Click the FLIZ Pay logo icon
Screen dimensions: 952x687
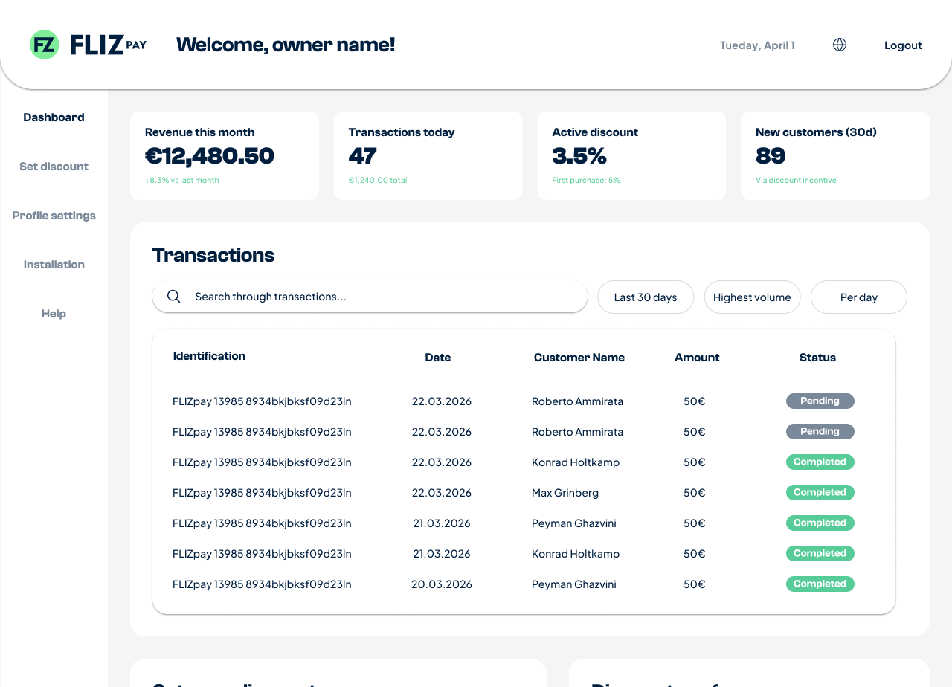pos(45,45)
